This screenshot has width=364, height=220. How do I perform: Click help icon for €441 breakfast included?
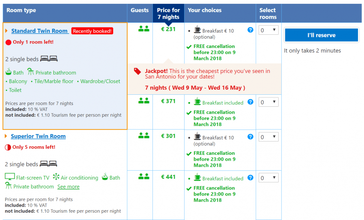(x=251, y=178)
